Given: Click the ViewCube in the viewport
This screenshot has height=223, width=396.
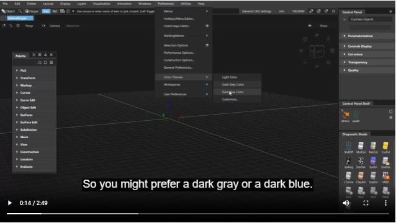Looking at the screenshot, I should point(317,51).
